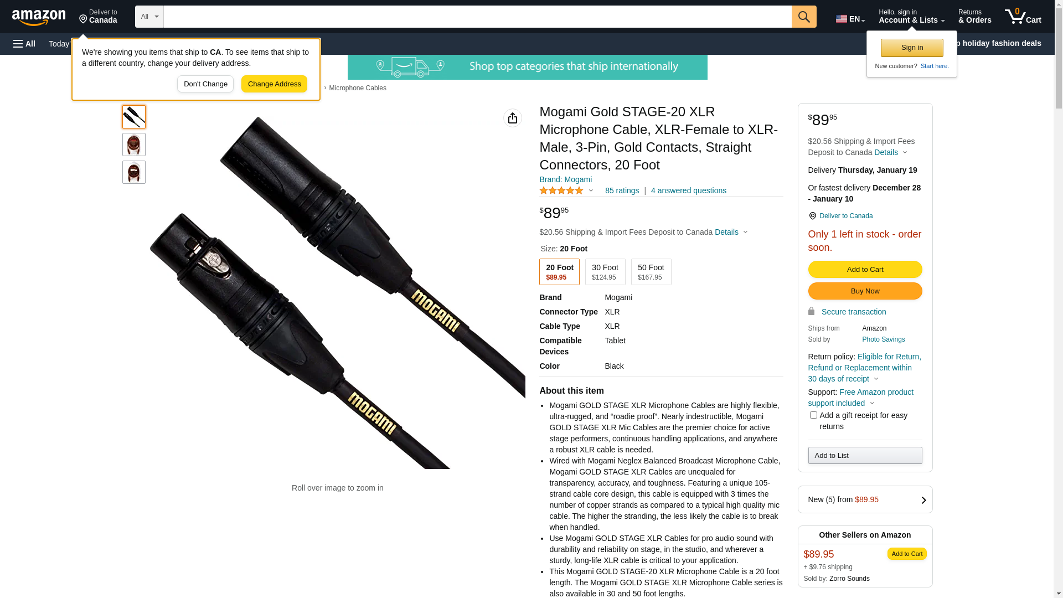This screenshot has width=1063, height=598.
Task: Click the search magnifier button
Action: 804,17
